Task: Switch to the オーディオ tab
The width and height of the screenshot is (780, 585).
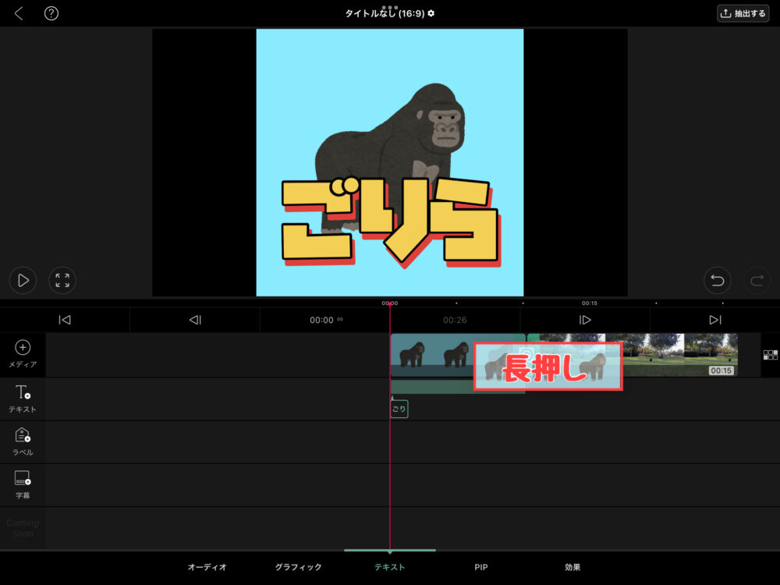Action: pos(206,568)
